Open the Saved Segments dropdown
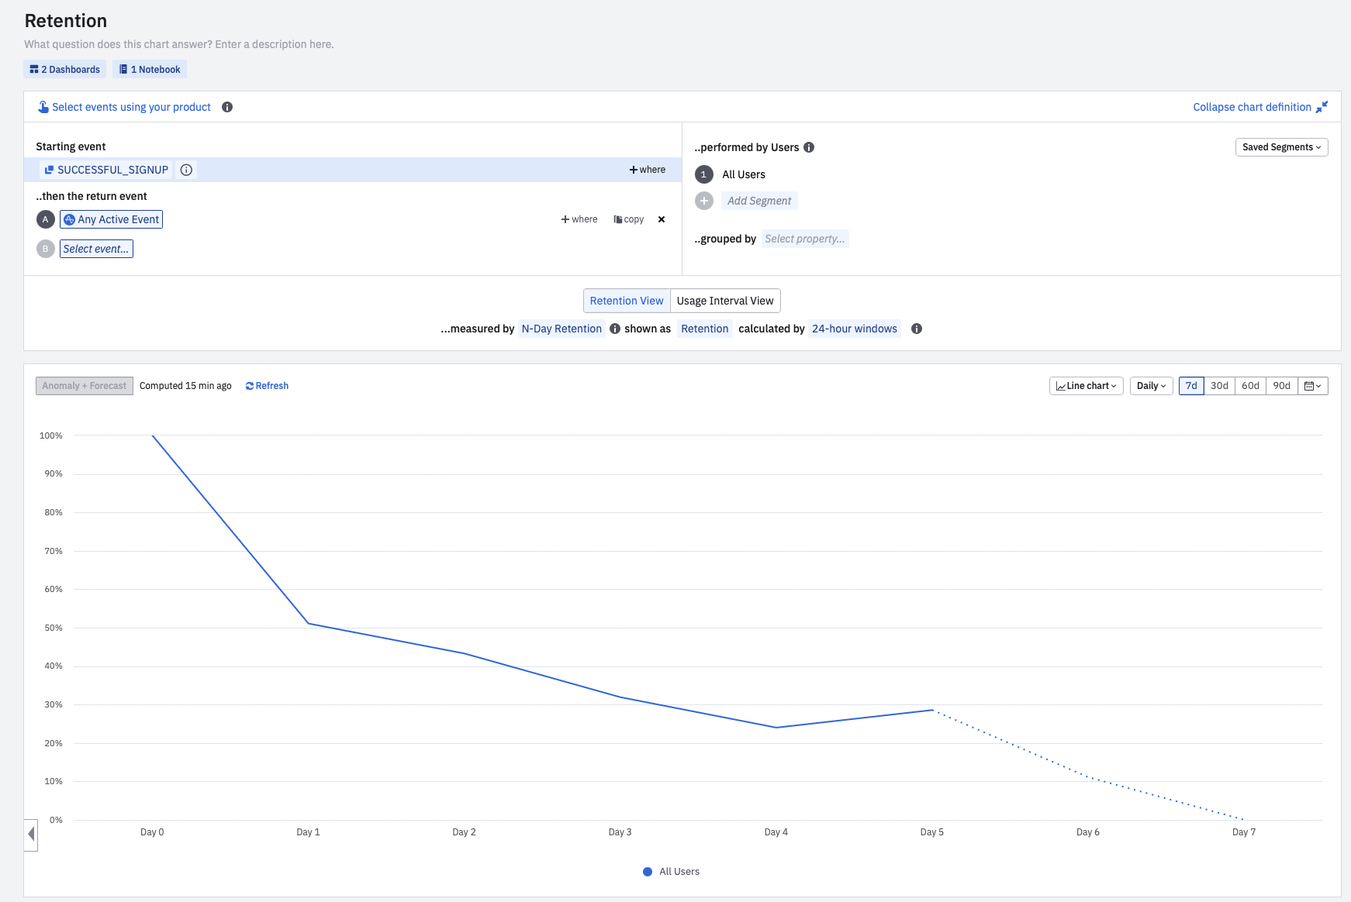Viewport: 1351px width, 902px height. pyautogui.click(x=1281, y=147)
